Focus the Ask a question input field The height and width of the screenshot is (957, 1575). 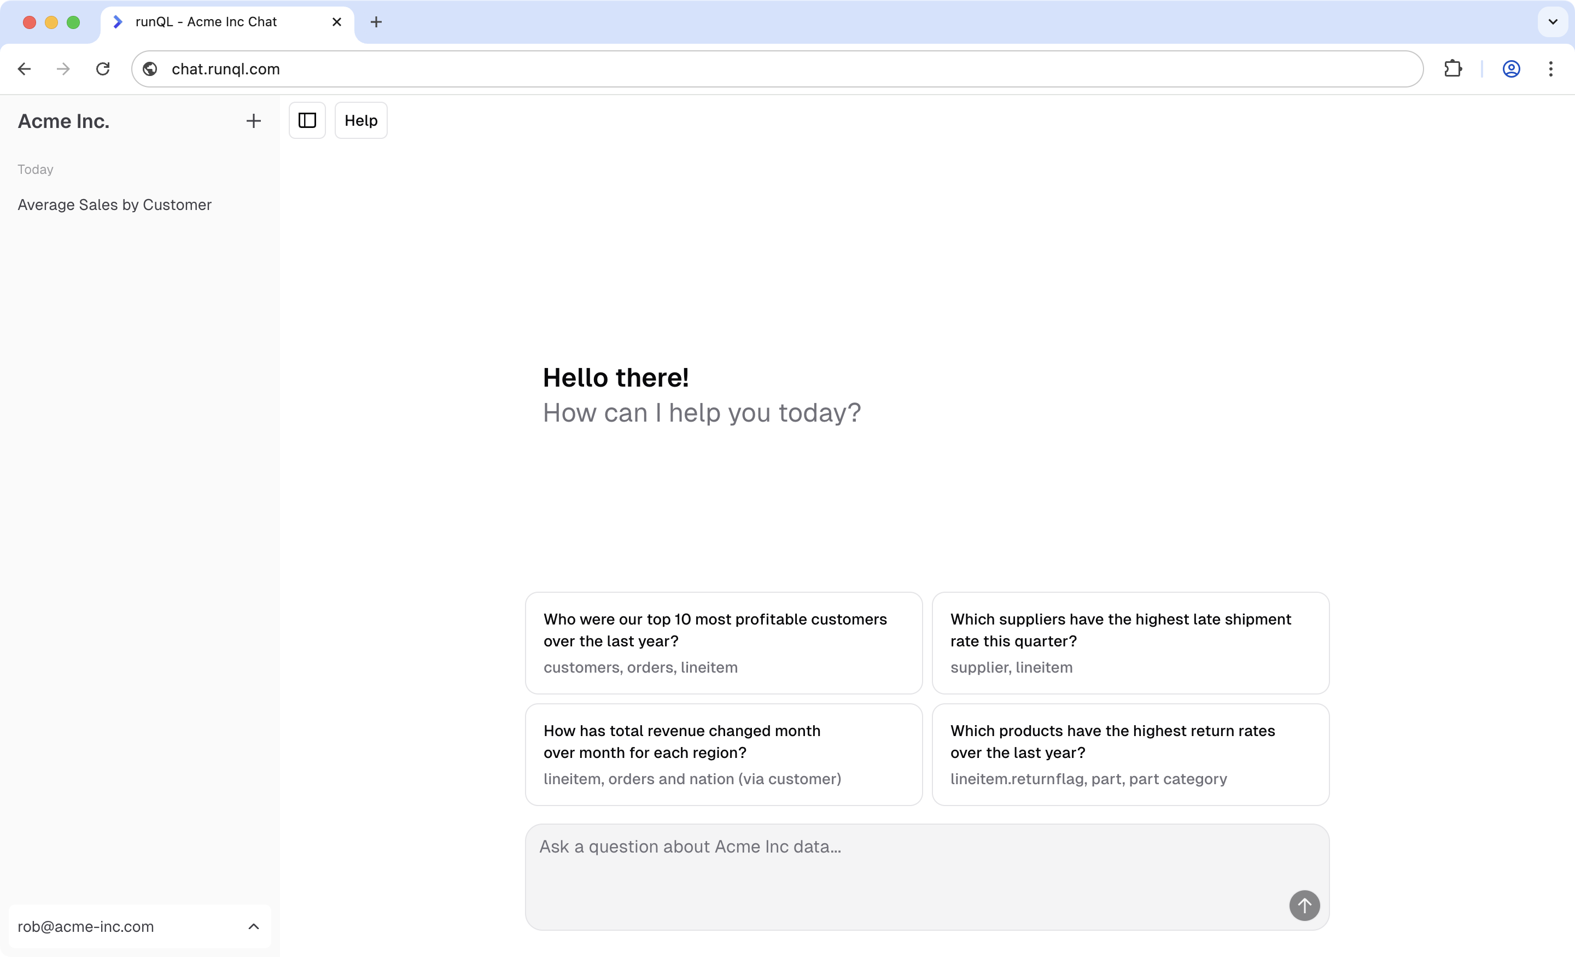point(927,877)
